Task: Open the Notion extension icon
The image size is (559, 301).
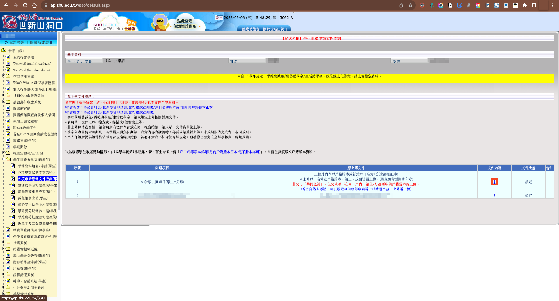Action: 450,5
